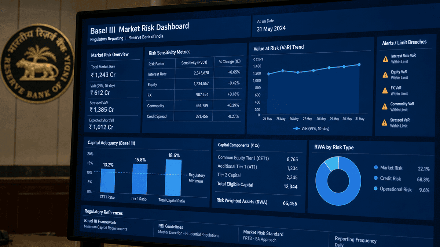
Task: Click the Risk Factor column header
Action: pos(157,64)
